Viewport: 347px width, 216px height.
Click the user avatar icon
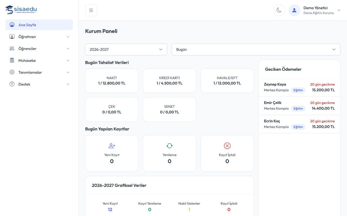294,10
